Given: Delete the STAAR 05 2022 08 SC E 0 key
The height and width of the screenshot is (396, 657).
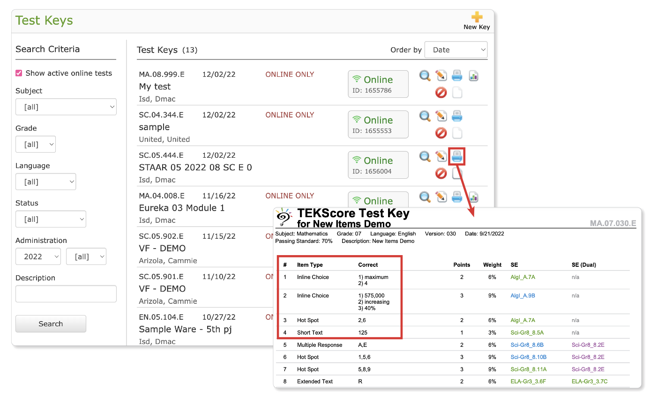Looking at the screenshot, I should pos(441,173).
